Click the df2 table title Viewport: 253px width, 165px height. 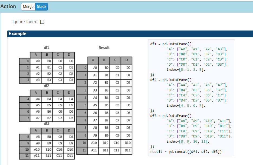tap(47, 86)
